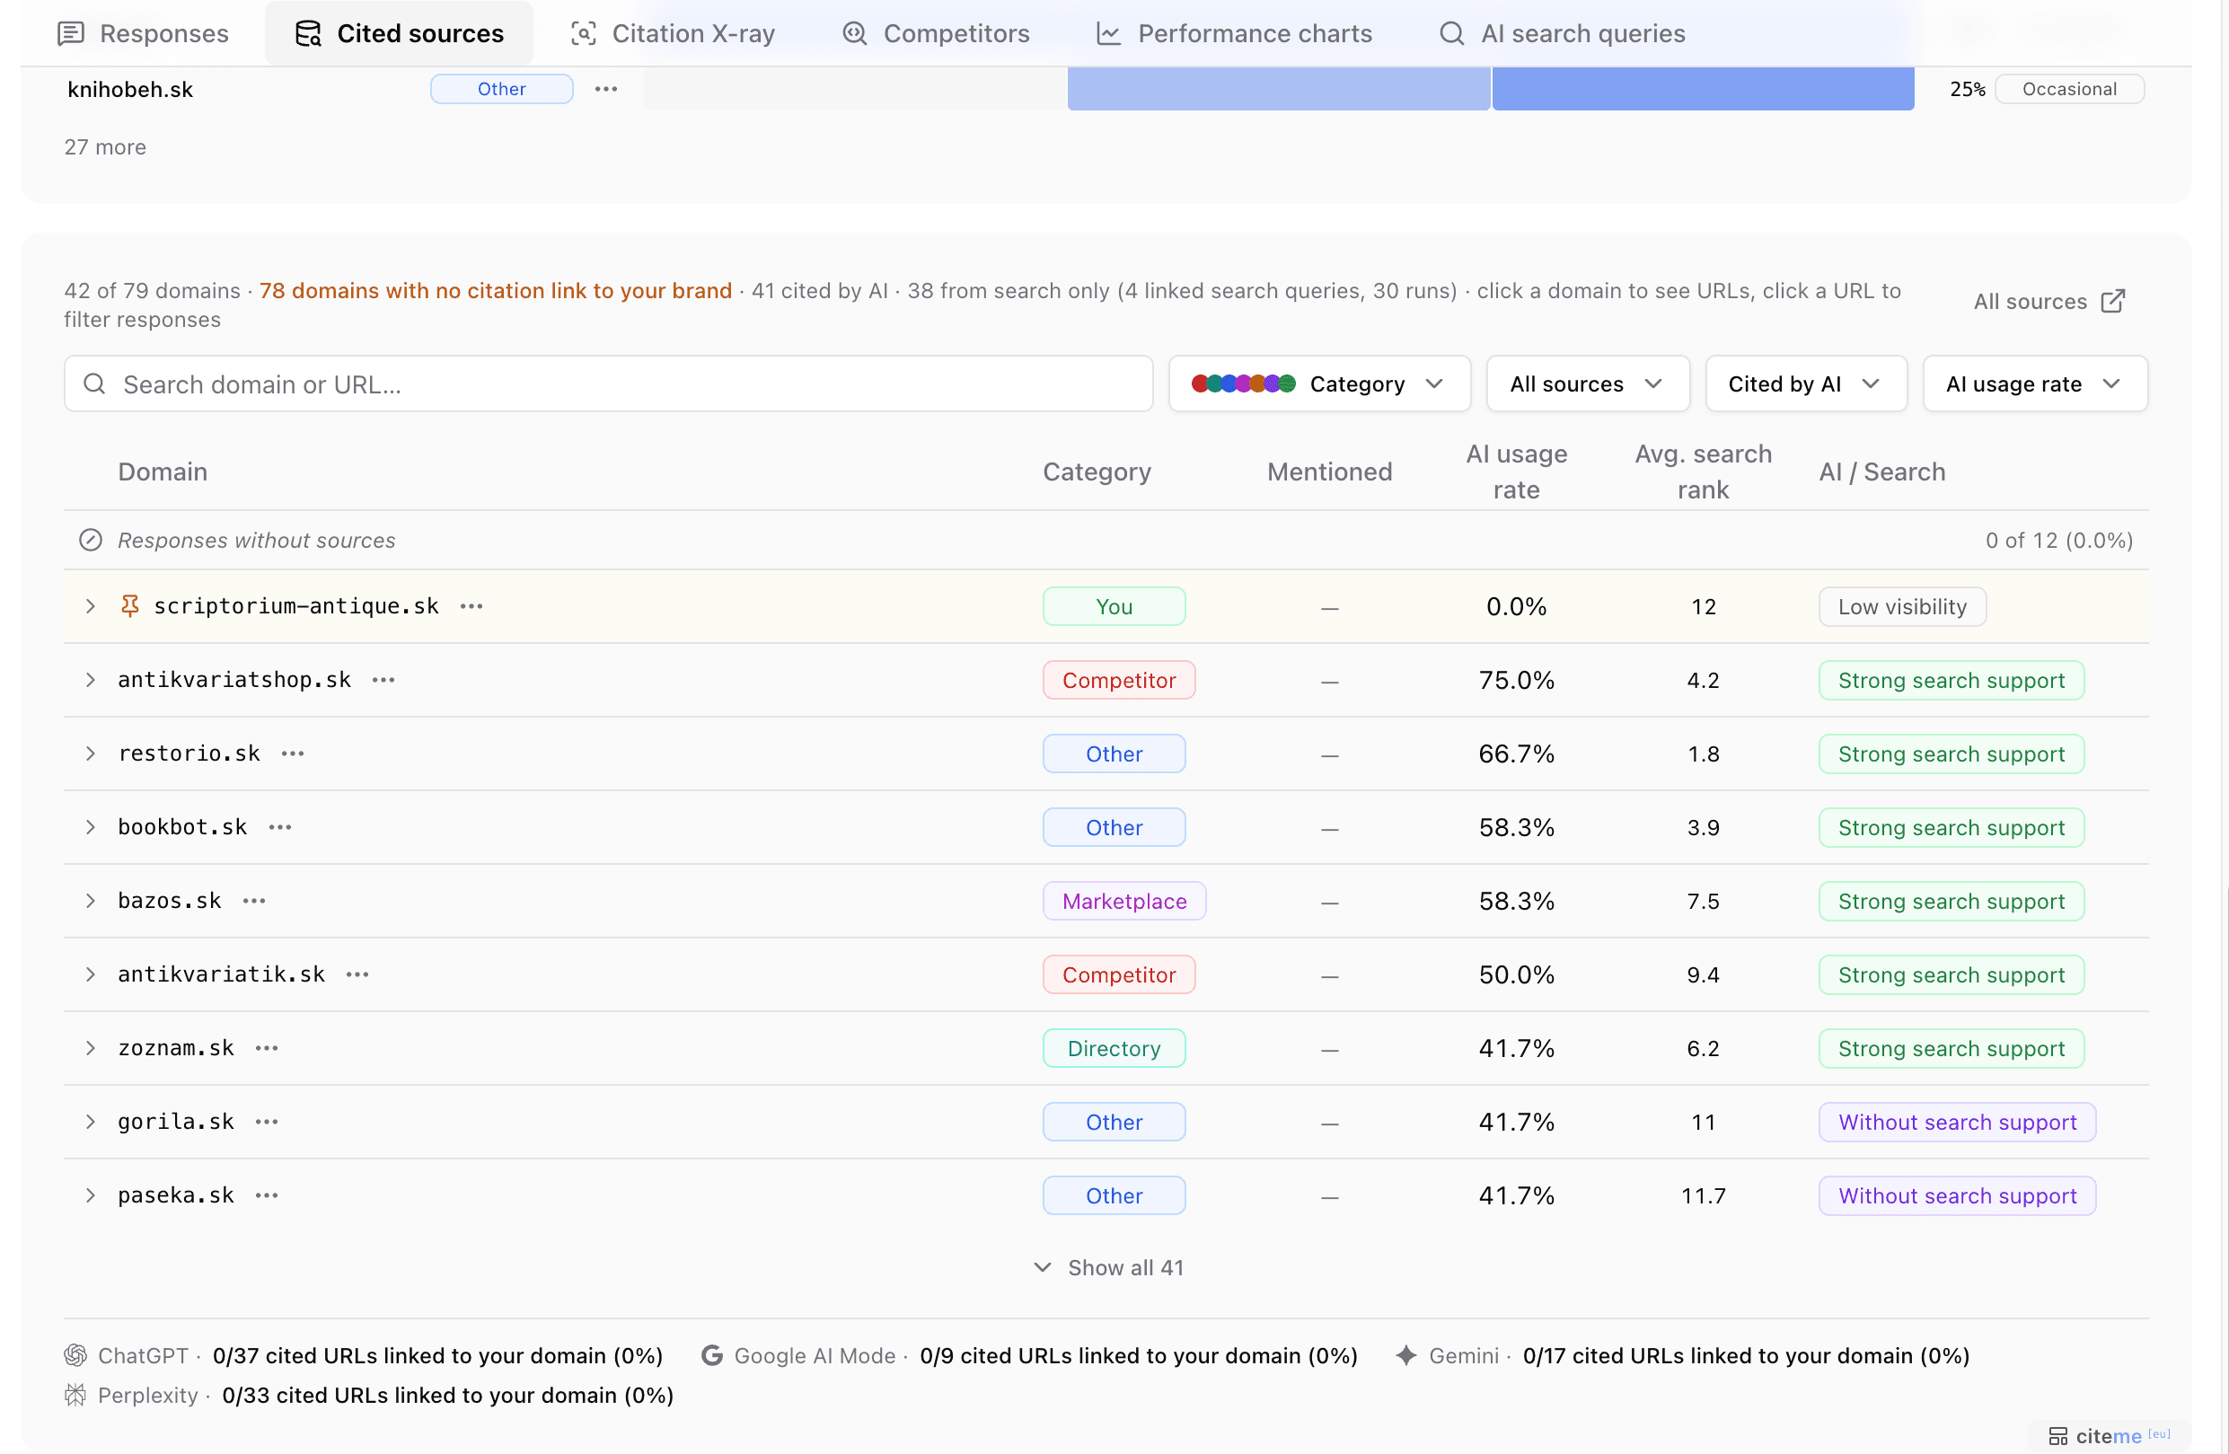Open the Category filter dropdown
The width and height of the screenshot is (2229, 1454).
click(x=1319, y=384)
